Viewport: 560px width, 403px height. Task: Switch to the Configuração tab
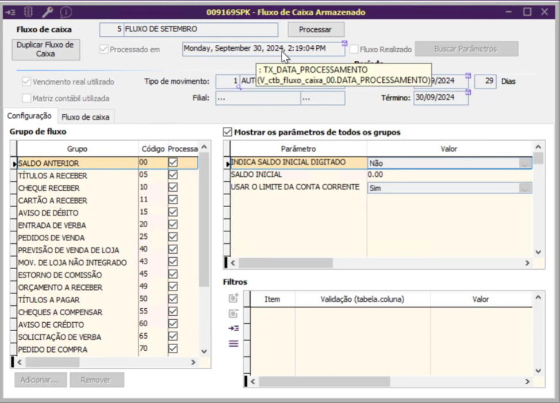pyautogui.click(x=29, y=117)
